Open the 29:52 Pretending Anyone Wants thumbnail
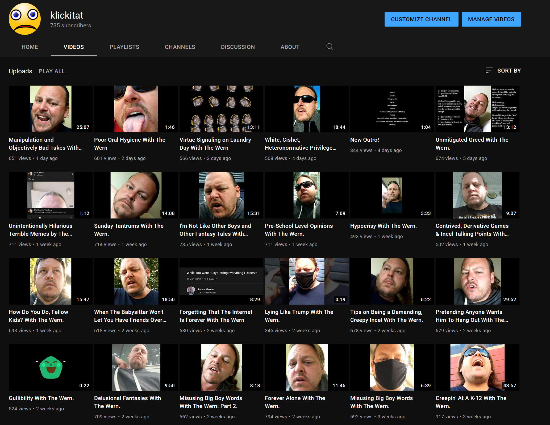 (x=477, y=281)
